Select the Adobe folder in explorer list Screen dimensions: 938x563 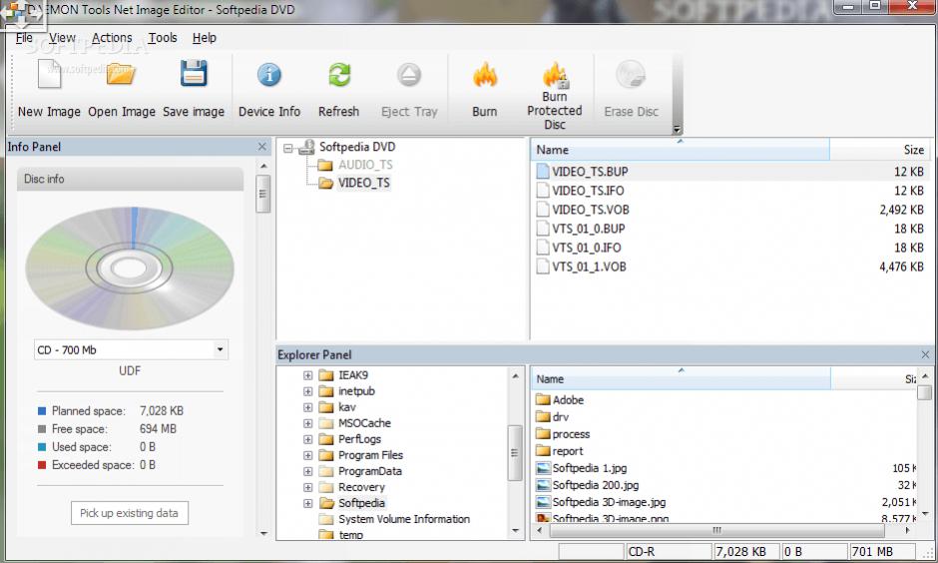[568, 399]
